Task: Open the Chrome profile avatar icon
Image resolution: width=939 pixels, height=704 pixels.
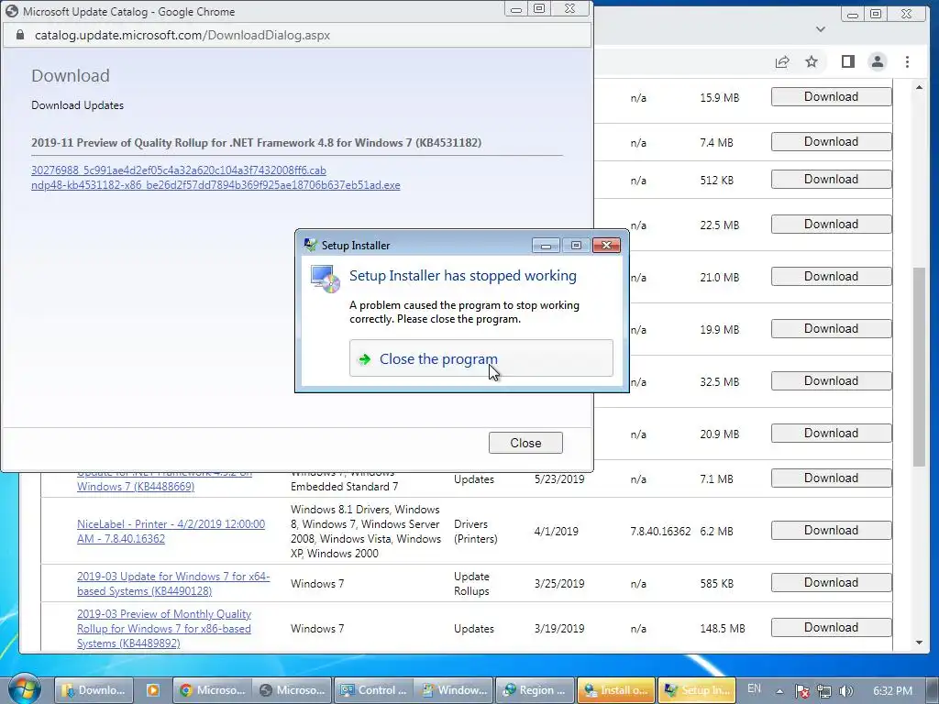Action: tap(878, 61)
